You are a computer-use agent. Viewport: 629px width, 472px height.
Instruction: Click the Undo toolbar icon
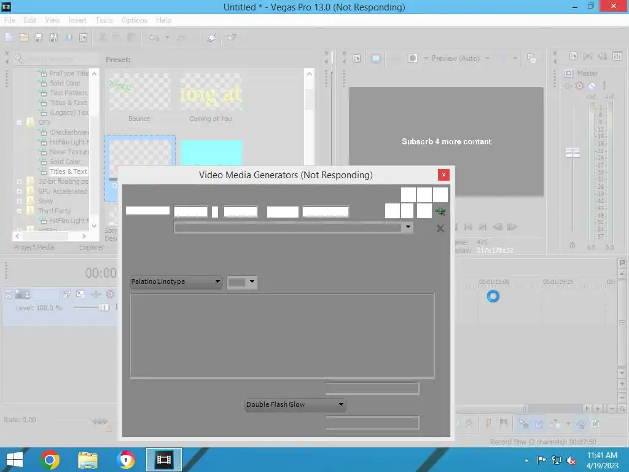coord(154,37)
